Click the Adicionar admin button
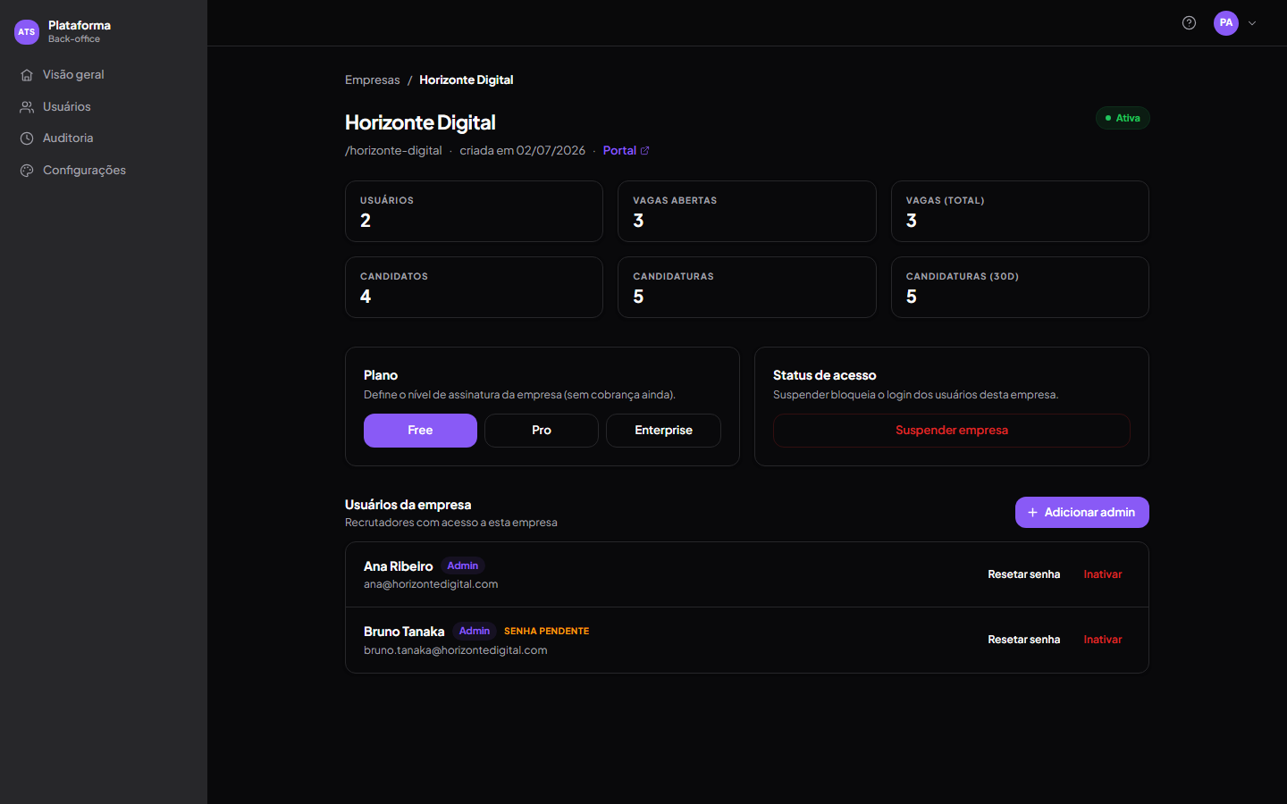The image size is (1287, 804). click(x=1081, y=513)
